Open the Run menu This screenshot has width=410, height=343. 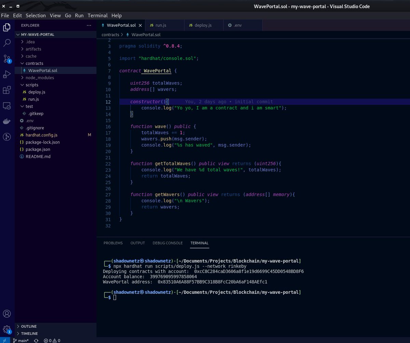(x=79, y=15)
